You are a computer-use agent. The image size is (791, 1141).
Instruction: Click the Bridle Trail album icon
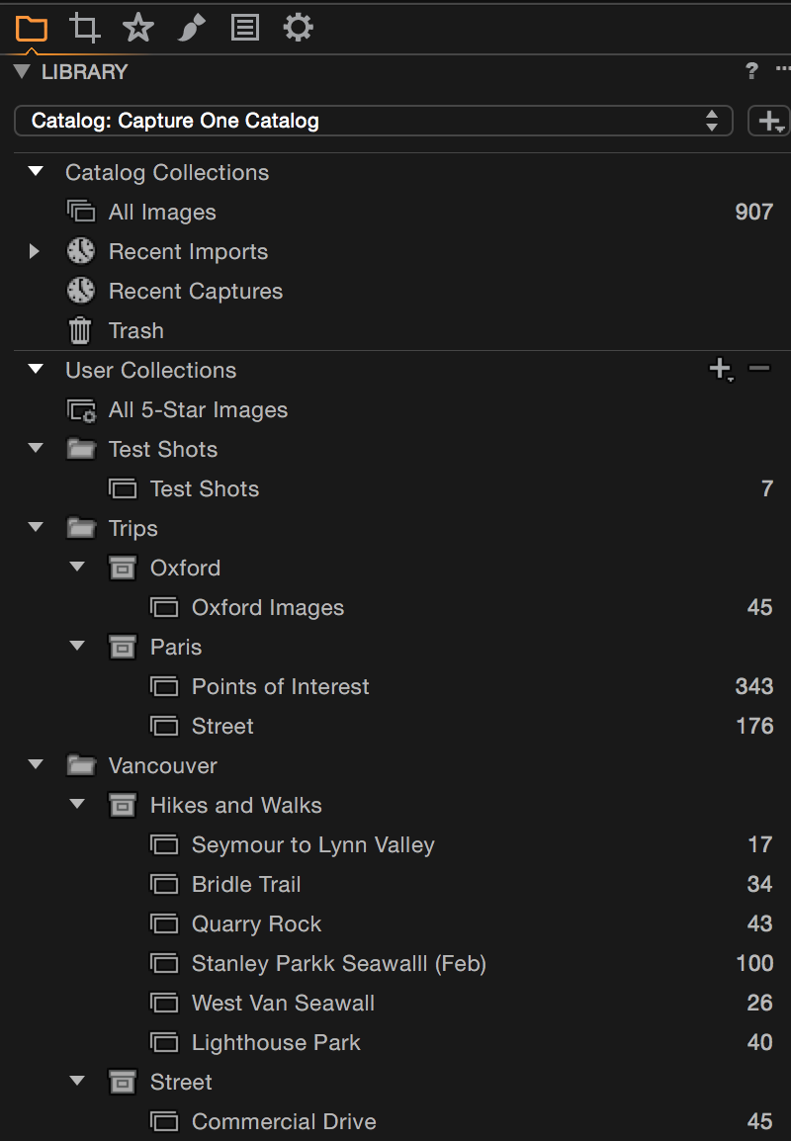click(164, 884)
